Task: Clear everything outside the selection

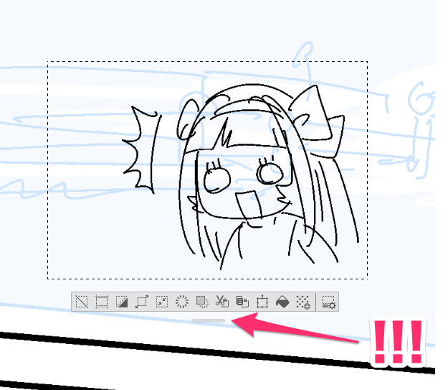Action: tap(202, 302)
